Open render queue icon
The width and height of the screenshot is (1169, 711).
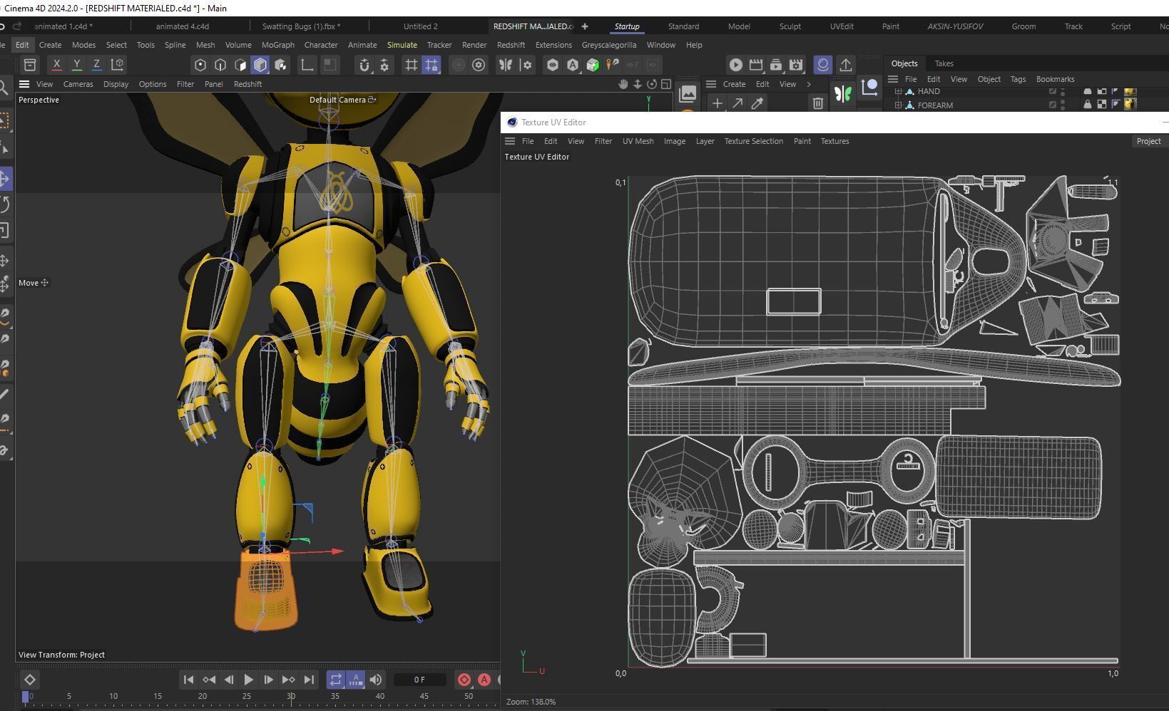tap(776, 65)
